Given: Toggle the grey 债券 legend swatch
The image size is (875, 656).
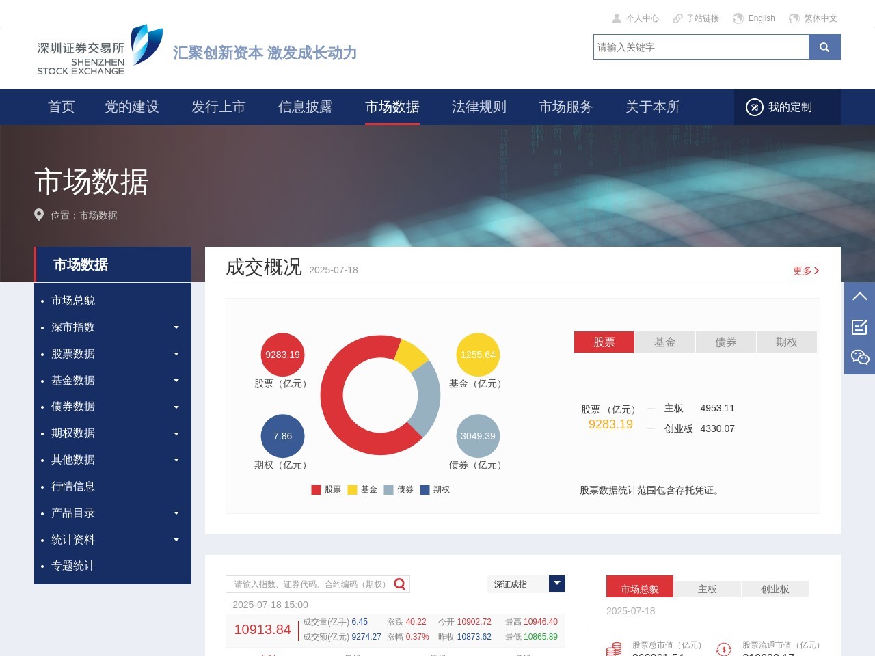Looking at the screenshot, I should pyautogui.click(x=388, y=490).
